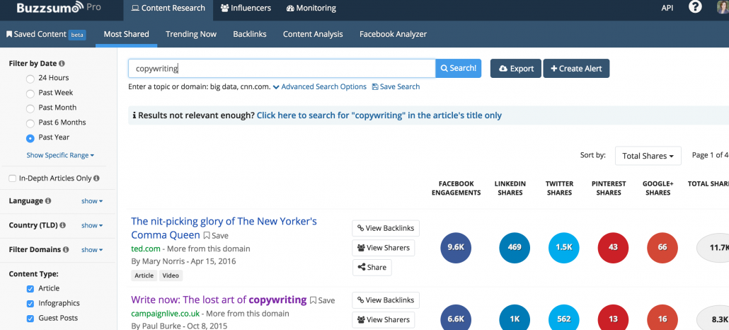Click the copywriting search input field
Image resolution: width=729 pixels, height=330 pixels.
click(281, 69)
